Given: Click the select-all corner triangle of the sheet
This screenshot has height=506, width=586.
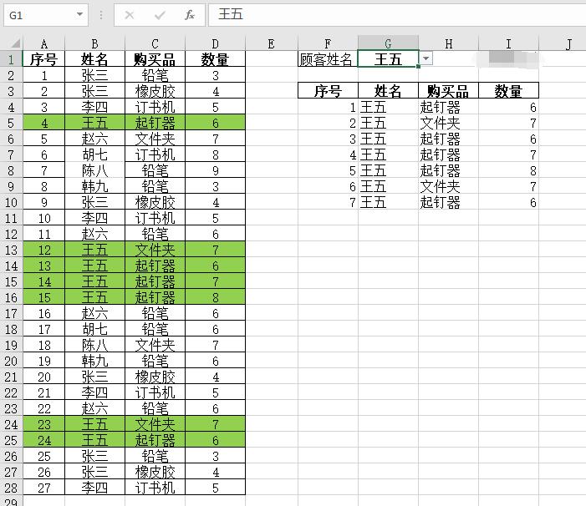Looking at the screenshot, I should (x=14, y=43).
